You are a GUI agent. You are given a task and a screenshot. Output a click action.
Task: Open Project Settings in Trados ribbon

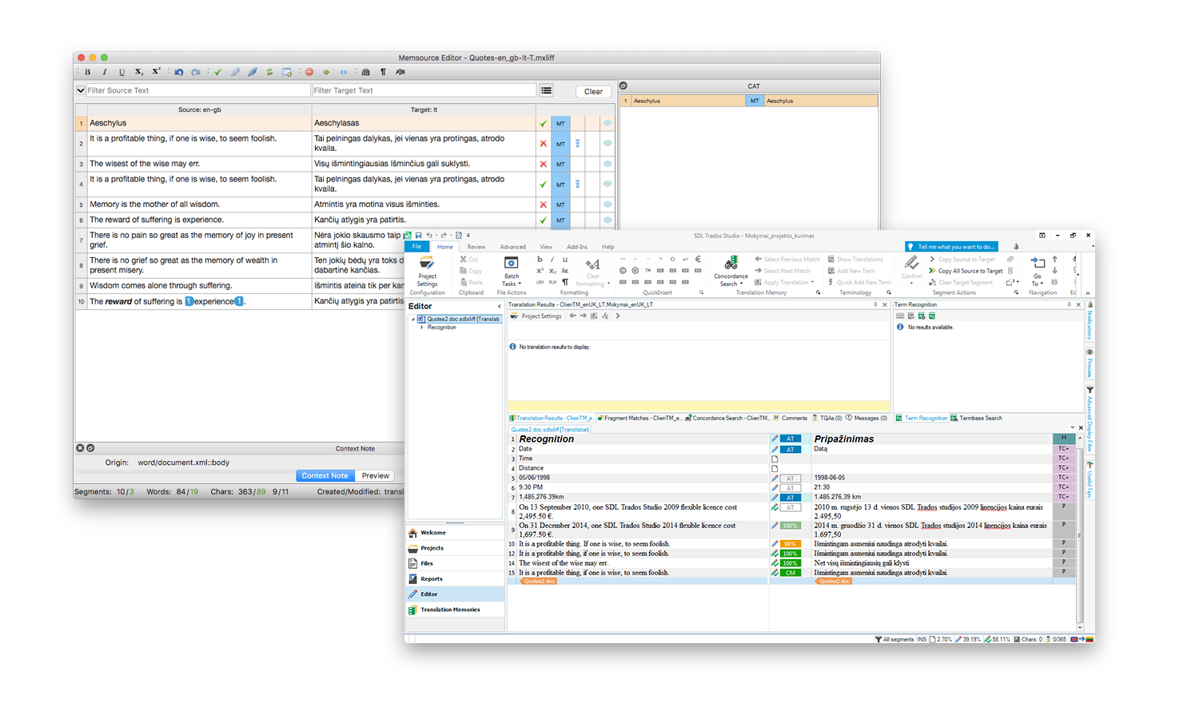427,272
